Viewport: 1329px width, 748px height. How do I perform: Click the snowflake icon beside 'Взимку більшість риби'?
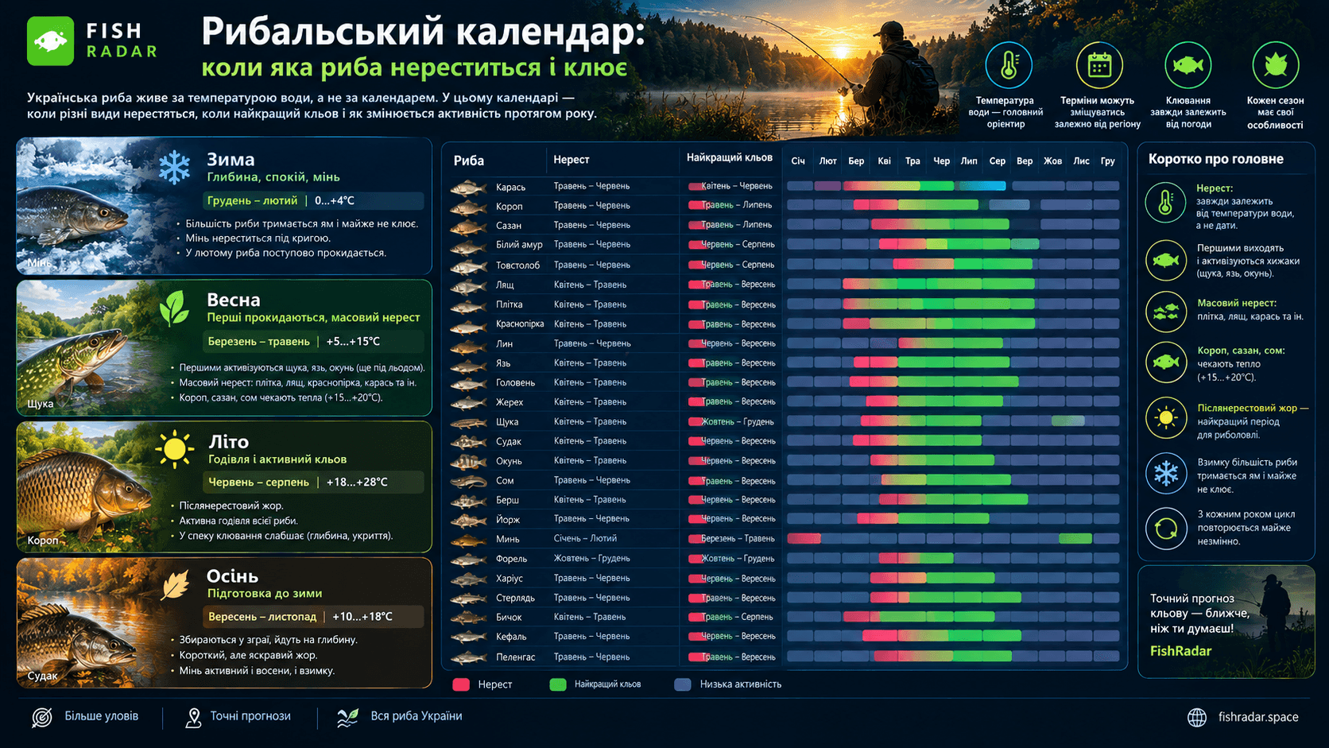[1165, 473]
